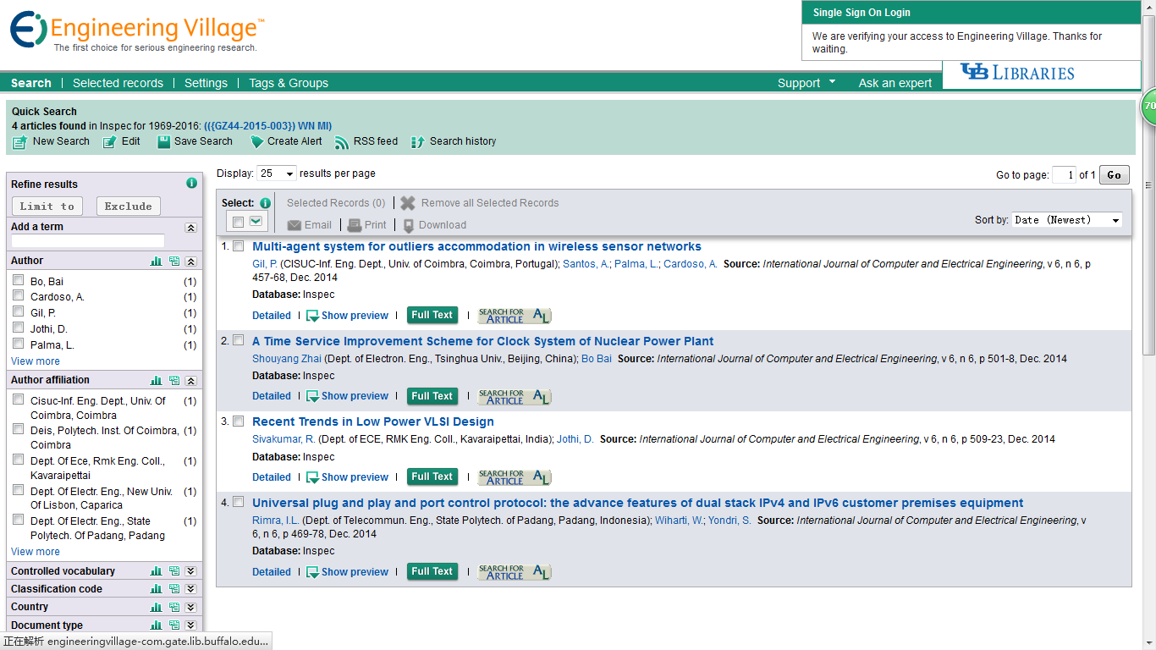Click the Download icon in results toolbar
The width and height of the screenshot is (1156, 650).
click(x=409, y=225)
